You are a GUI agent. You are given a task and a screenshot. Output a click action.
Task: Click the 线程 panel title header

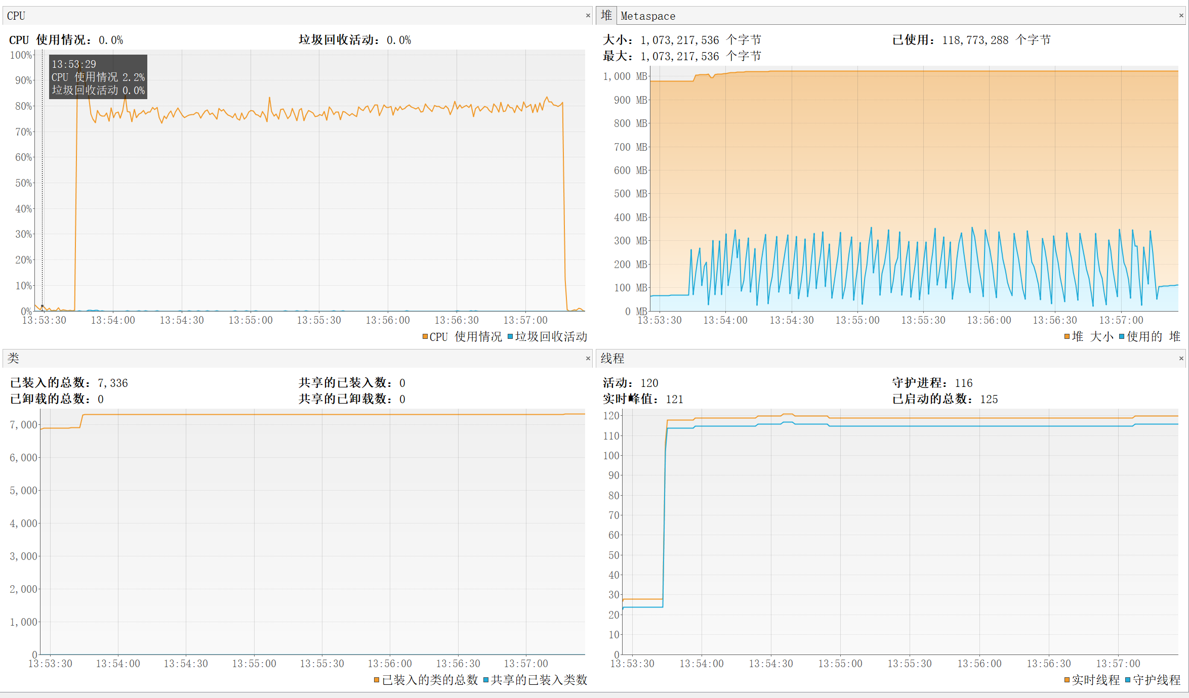(x=612, y=358)
